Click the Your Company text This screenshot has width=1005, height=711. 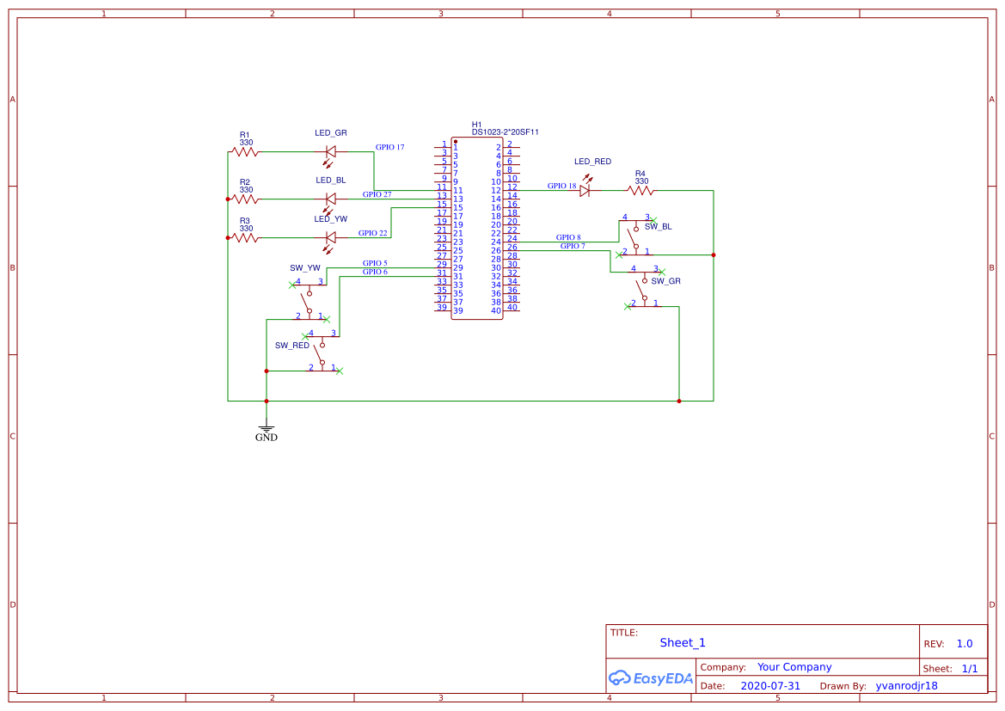[794, 667]
